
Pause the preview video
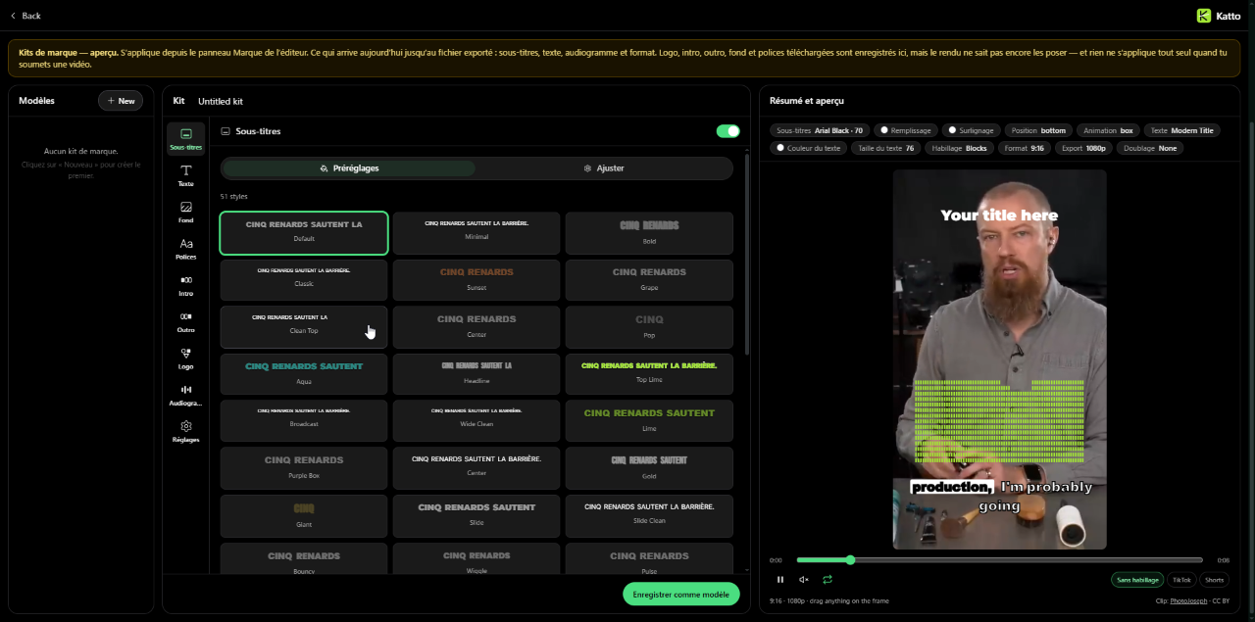coord(780,579)
